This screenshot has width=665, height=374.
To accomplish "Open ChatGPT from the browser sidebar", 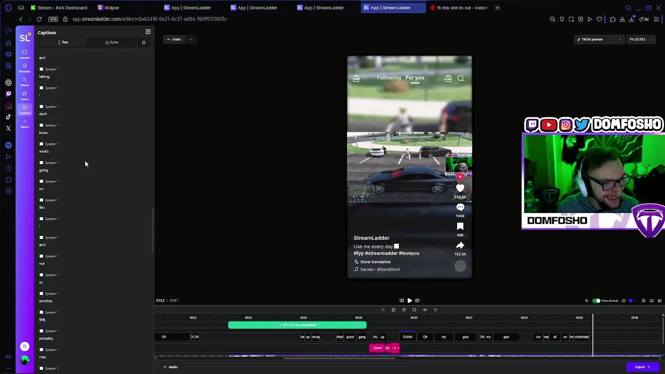I will pos(8,83).
